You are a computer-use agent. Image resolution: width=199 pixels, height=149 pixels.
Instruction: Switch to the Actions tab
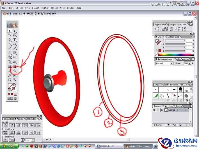[x=169, y=106]
